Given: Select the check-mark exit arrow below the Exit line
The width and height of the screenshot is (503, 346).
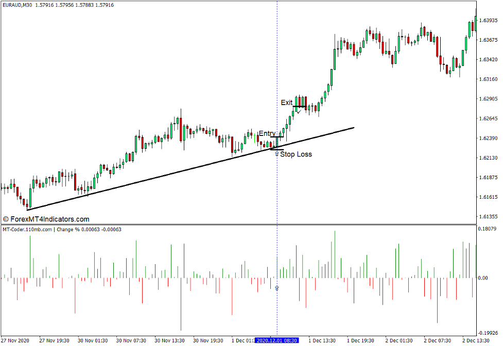Looking at the screenshot, I should click(299, 112).
